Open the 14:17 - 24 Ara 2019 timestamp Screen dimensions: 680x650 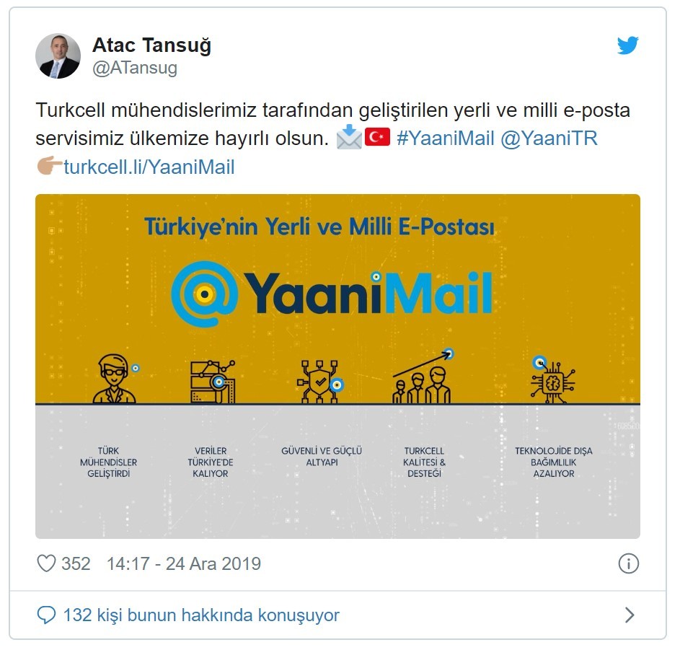point(184,563)
